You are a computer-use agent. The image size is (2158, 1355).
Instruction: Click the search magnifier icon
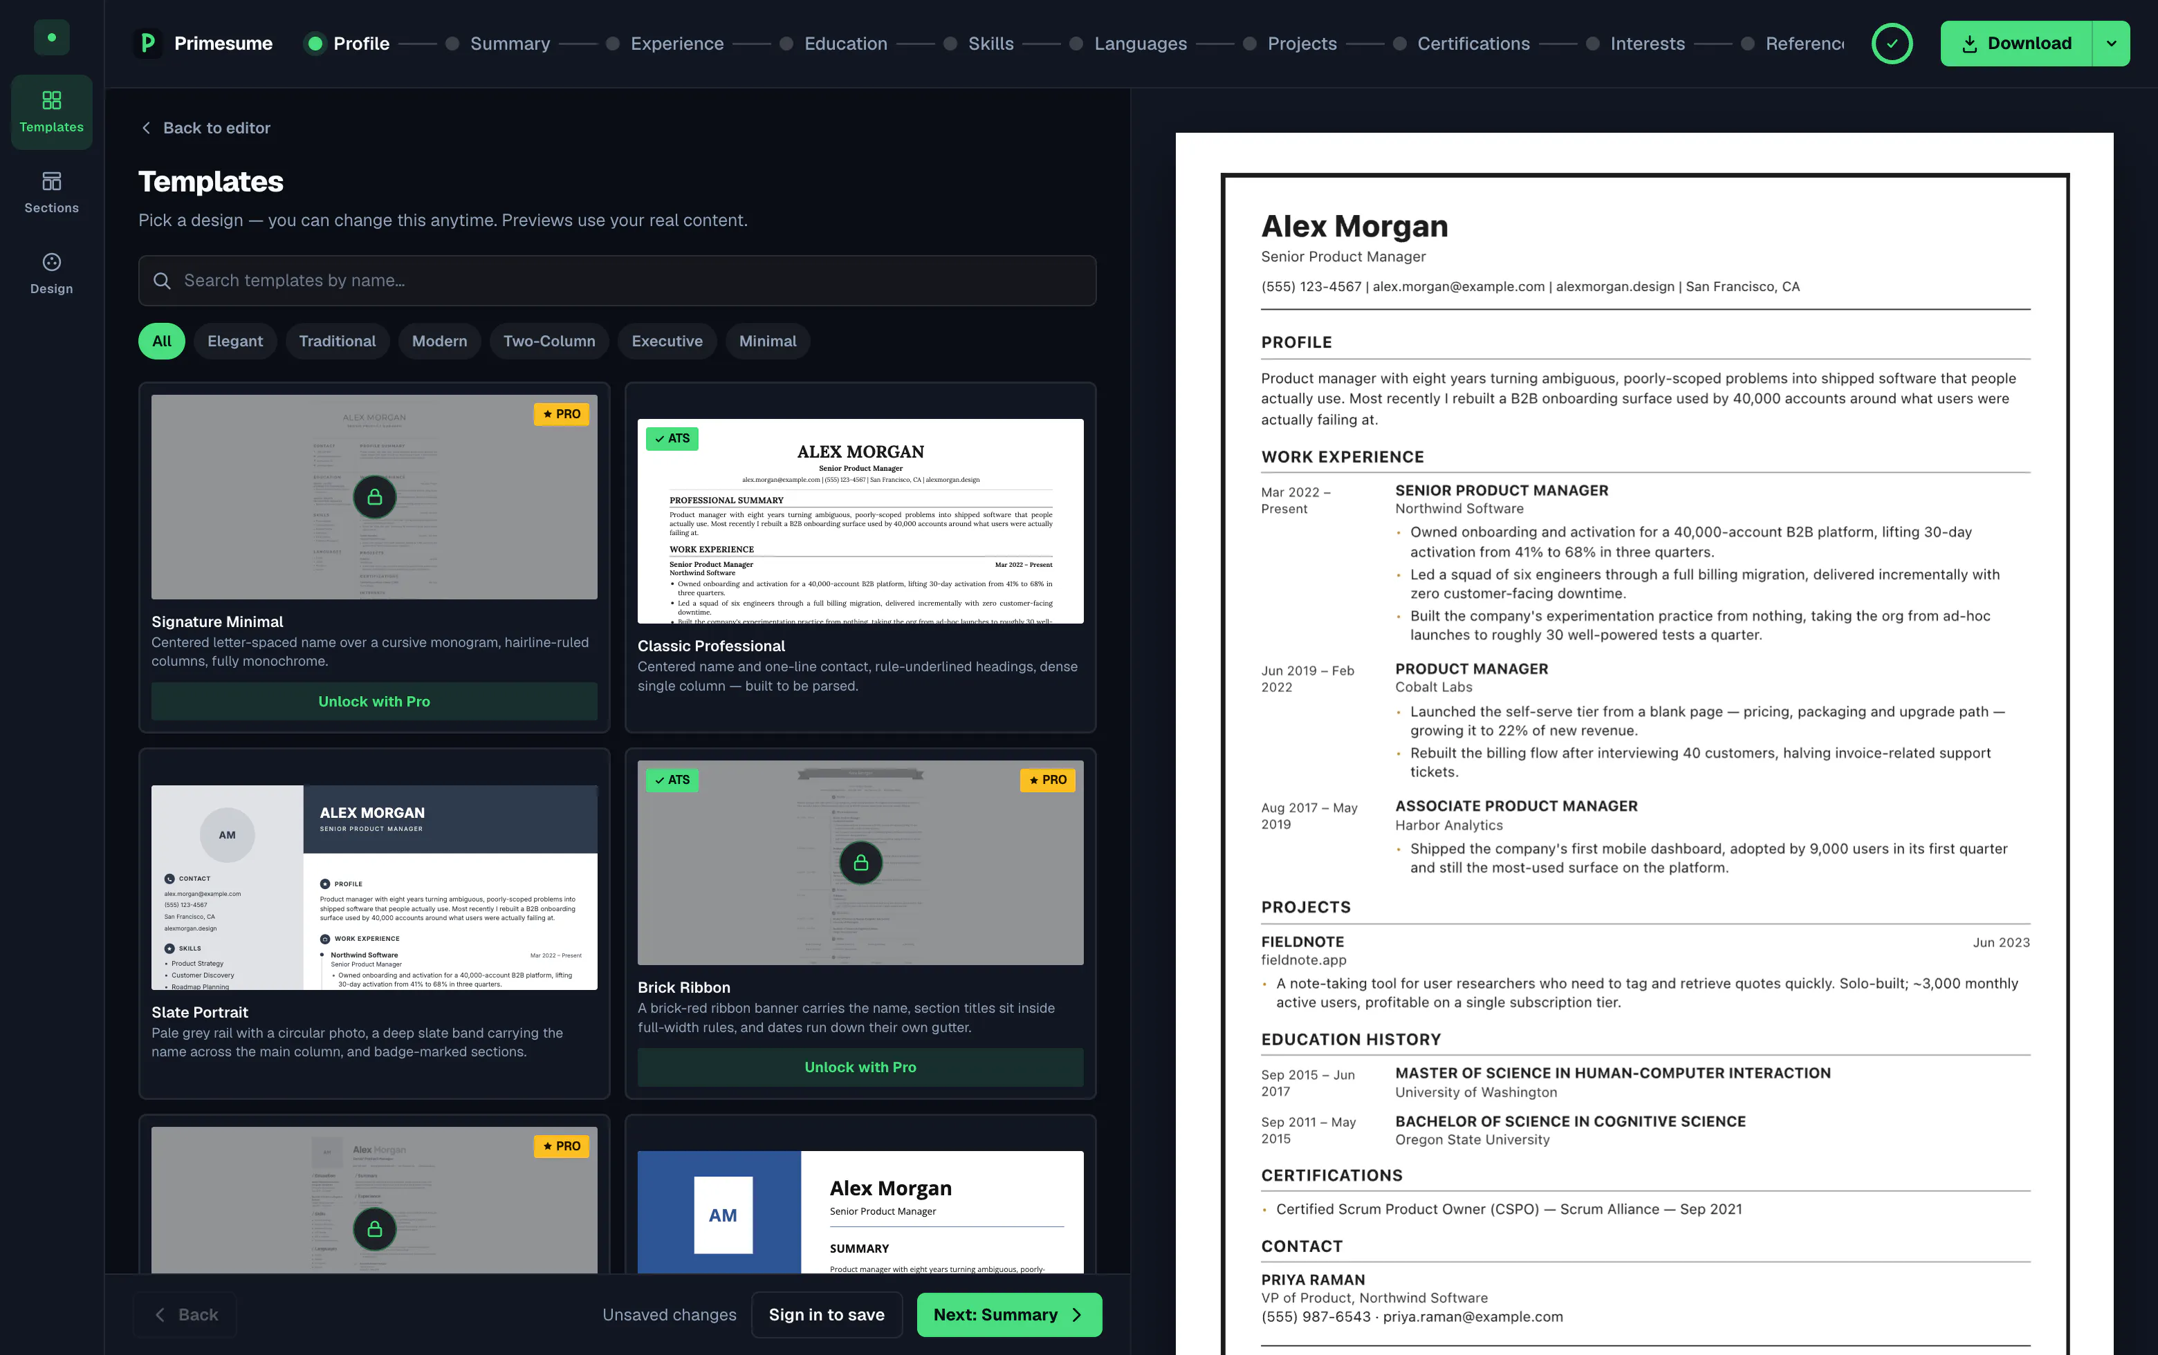coord(163,281)
